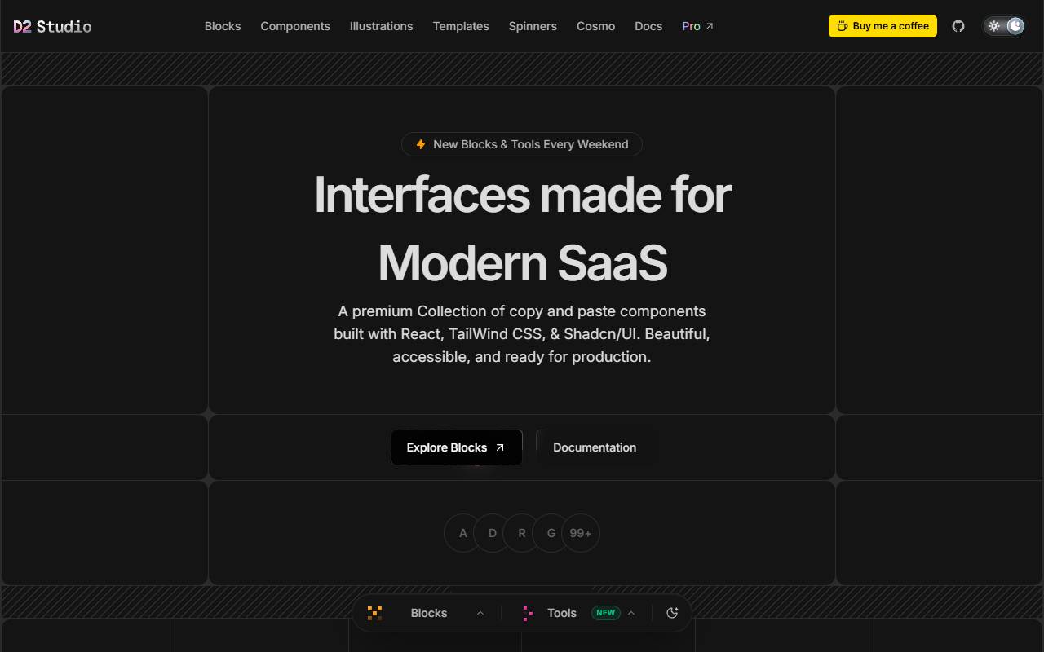Image resolution: width=1044 pixels, height=652 pixels.
Task: Expand the Tools menu in the bottom dock
Action: tap(579, 613)
